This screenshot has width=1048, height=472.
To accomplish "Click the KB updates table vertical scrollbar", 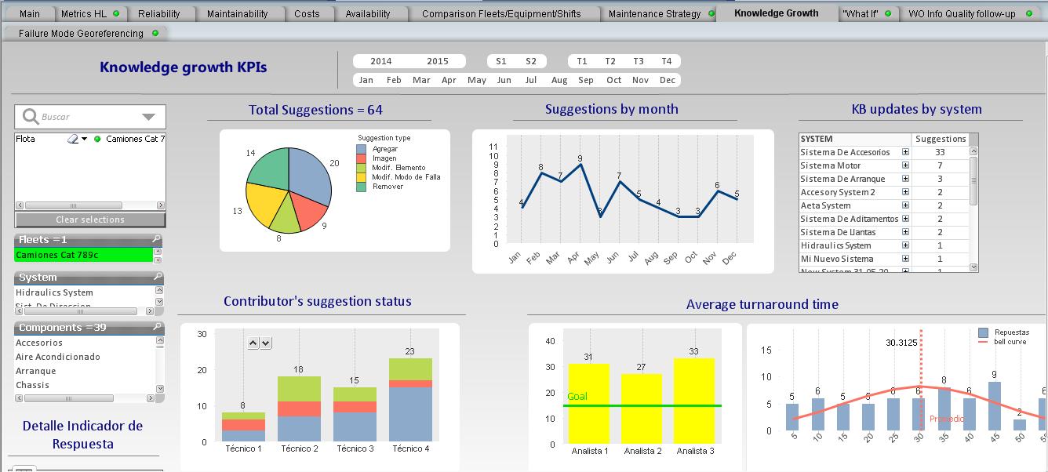I will 974,180.
